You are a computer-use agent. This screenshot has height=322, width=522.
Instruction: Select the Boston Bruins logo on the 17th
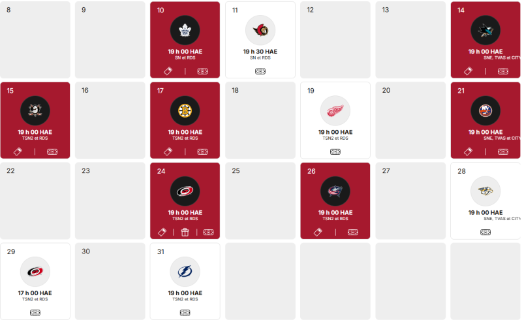point(185,110)
